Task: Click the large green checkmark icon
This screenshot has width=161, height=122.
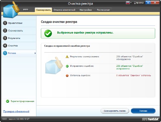Action: [x=48, y=33]
